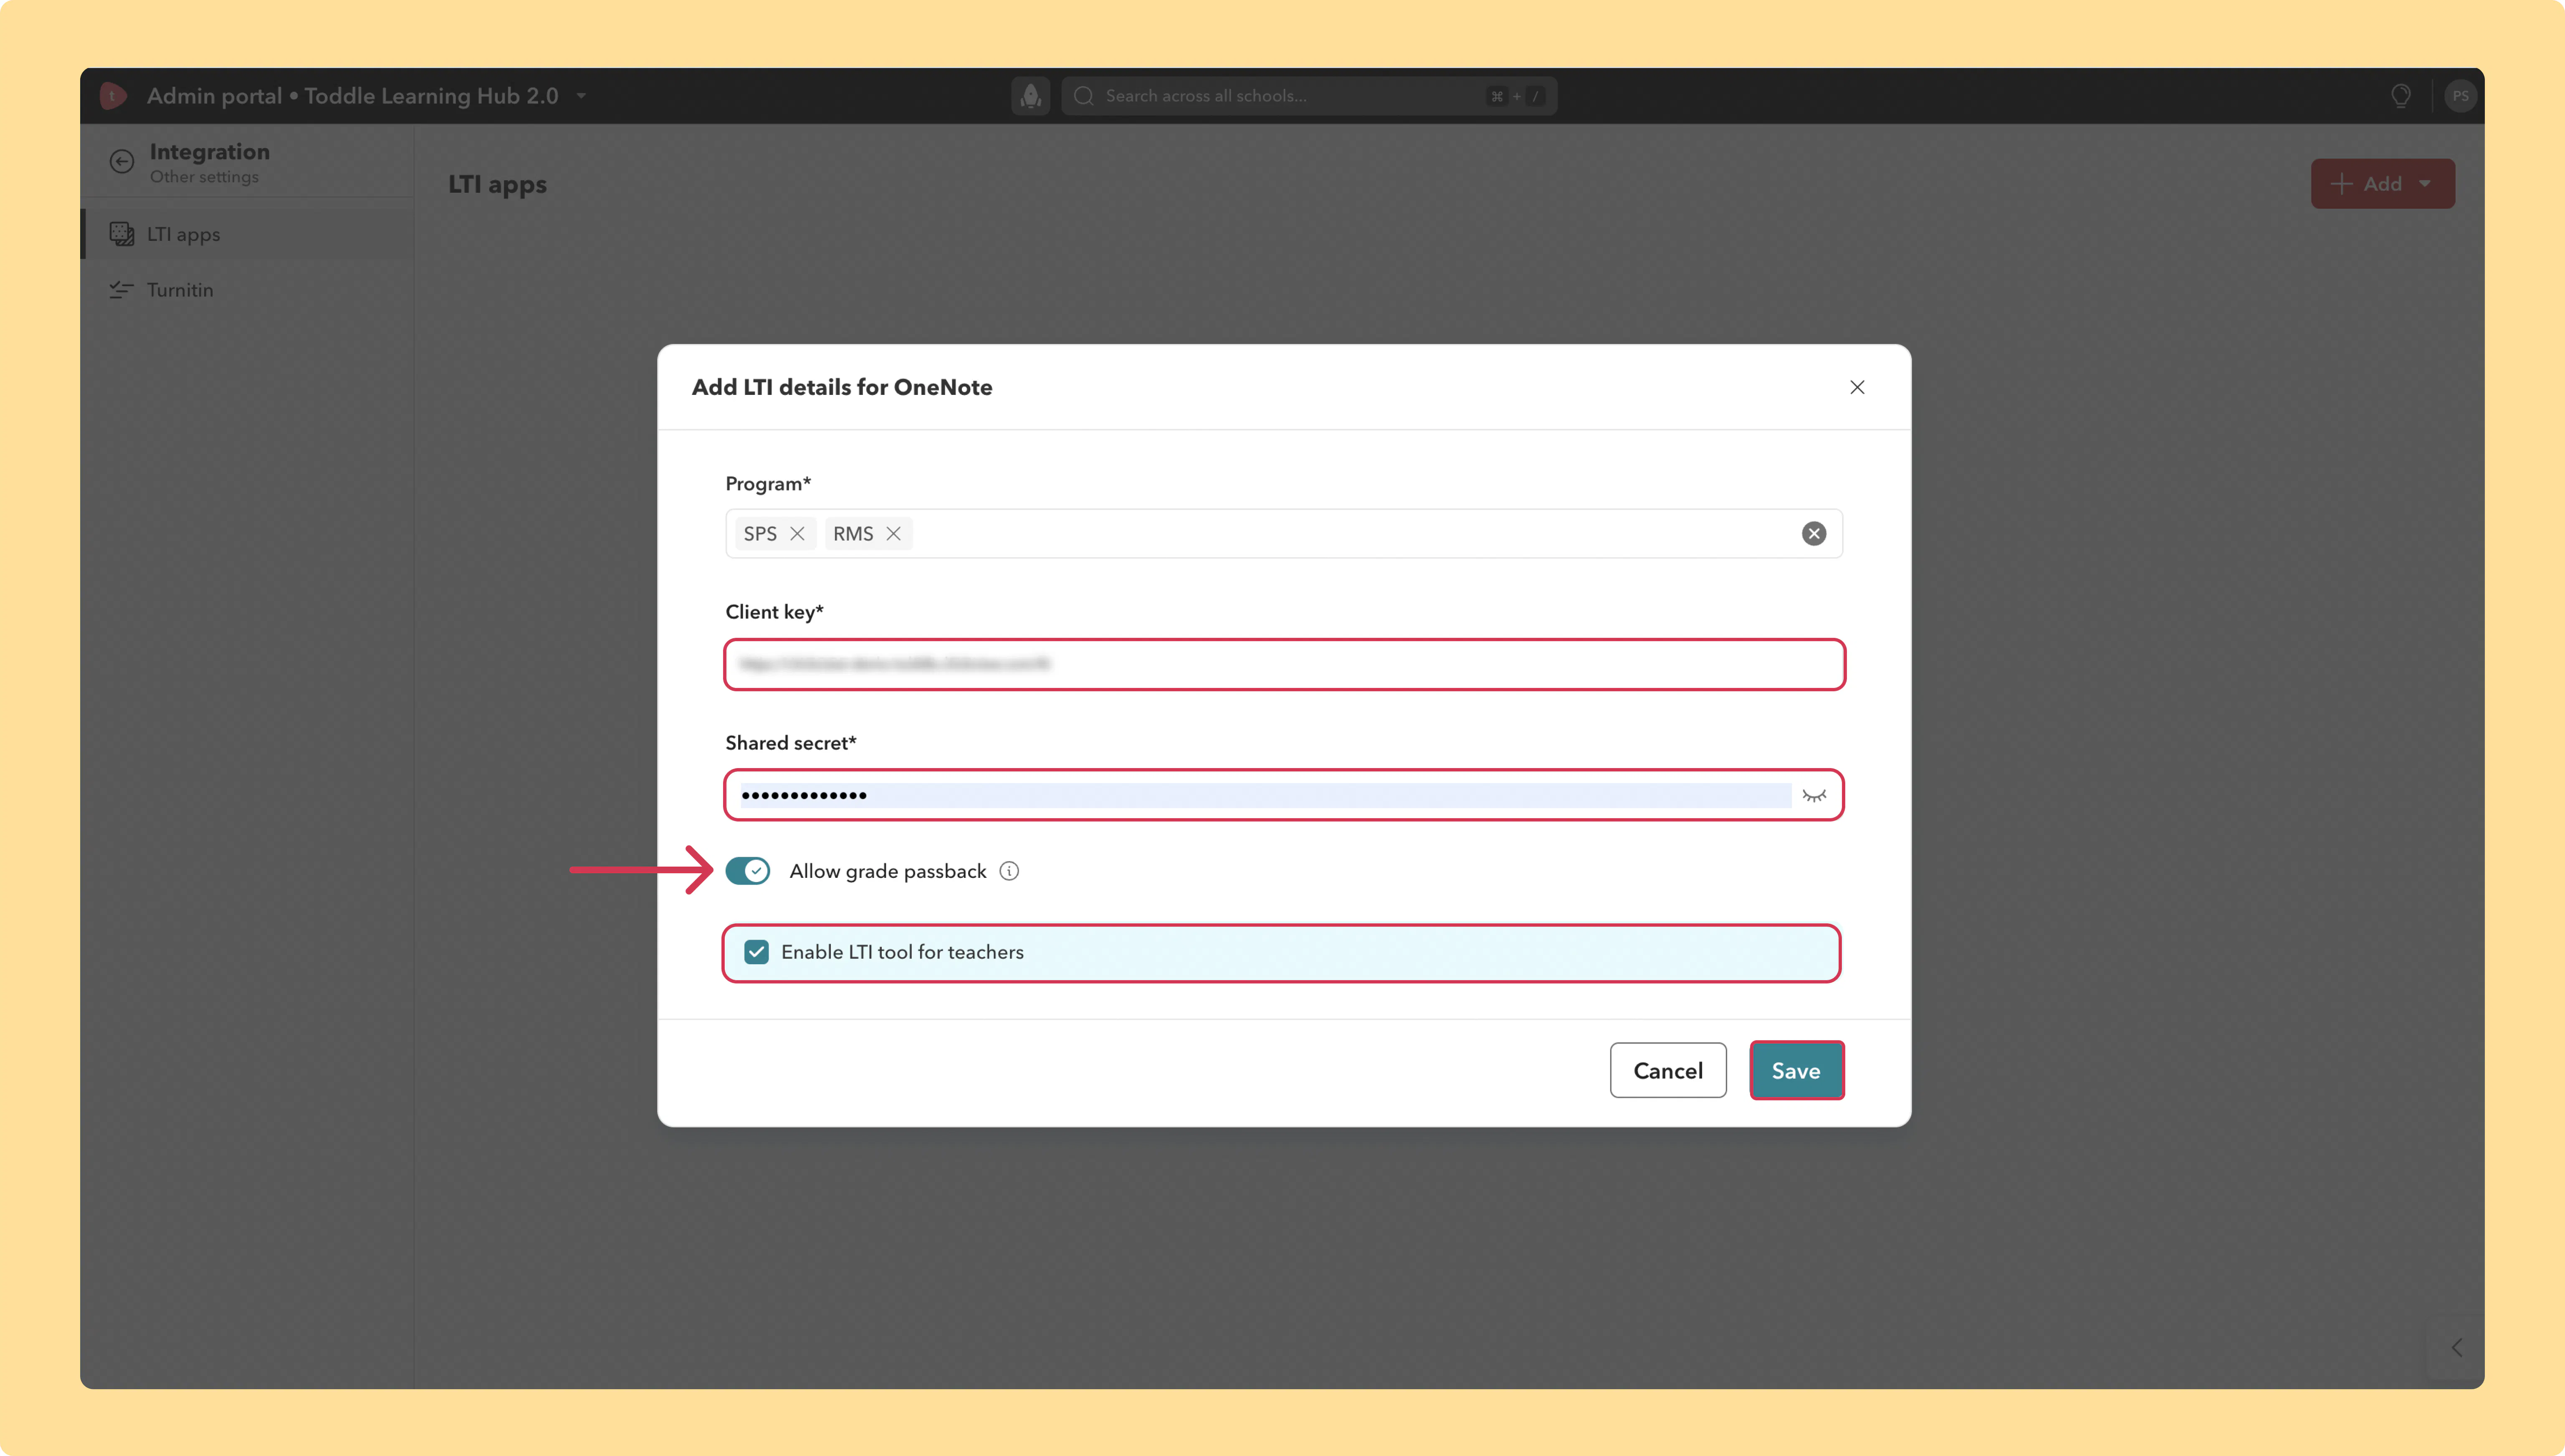
Task: Select LTI apps in sidebar
Action: (248, 234)
